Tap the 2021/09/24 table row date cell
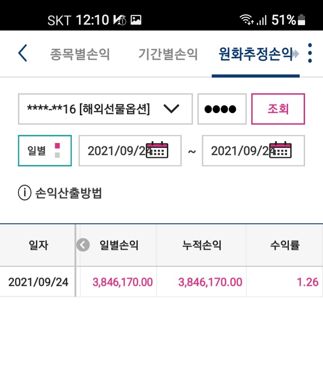This screenshot has width=323, height=388. pos(38,282)
